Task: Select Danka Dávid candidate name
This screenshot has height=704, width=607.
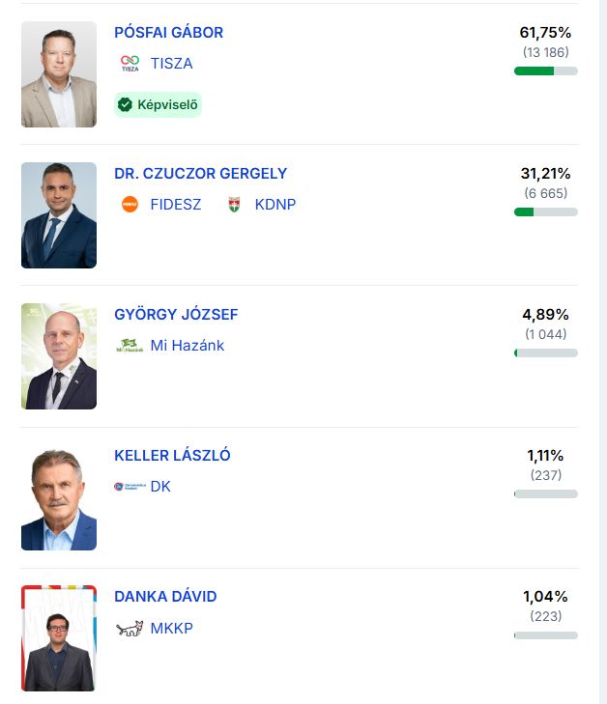Action: 165,597
